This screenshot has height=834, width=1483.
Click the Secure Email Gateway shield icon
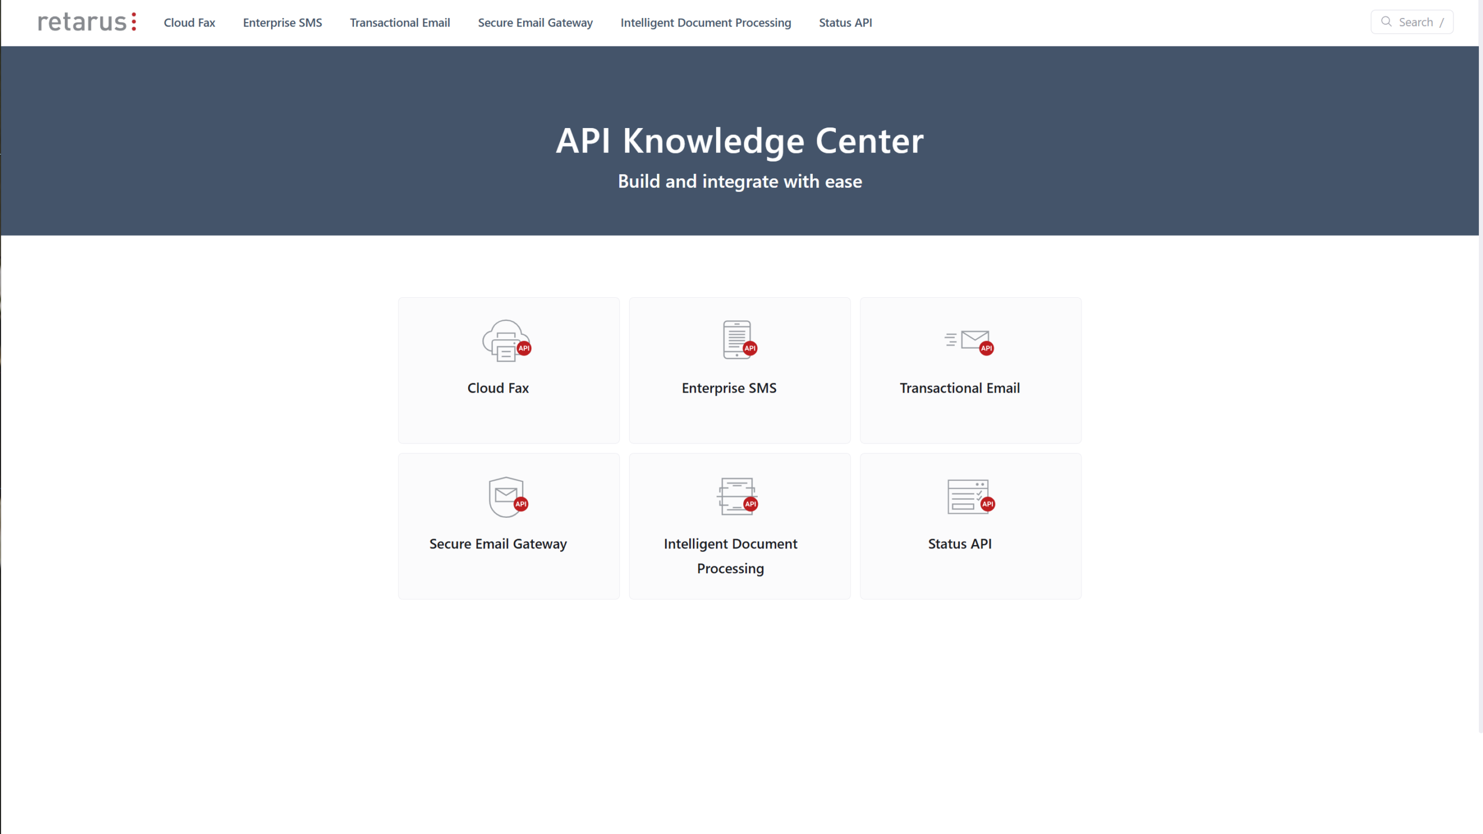[x=508, y=497]
